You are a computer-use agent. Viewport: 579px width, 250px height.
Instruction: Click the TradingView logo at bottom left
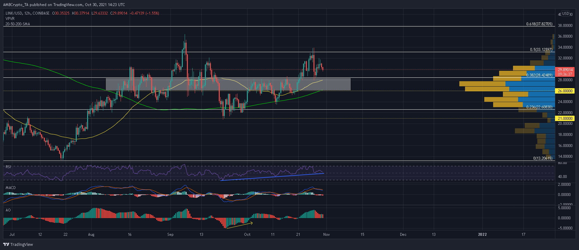click(x=18, y=244)
